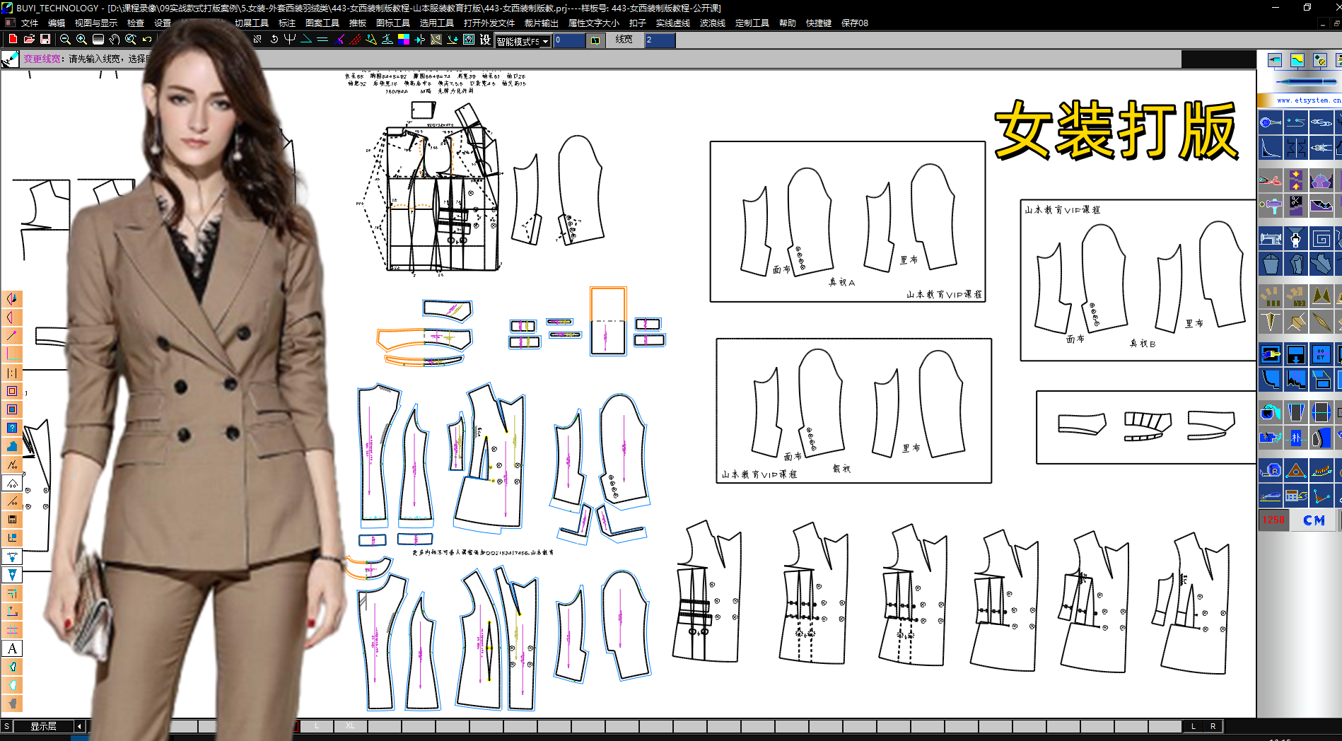The height and width of the screenshot is (741, 1342).
Task: Click the sewing machine icon in right panel
Action: [1271, 239]
